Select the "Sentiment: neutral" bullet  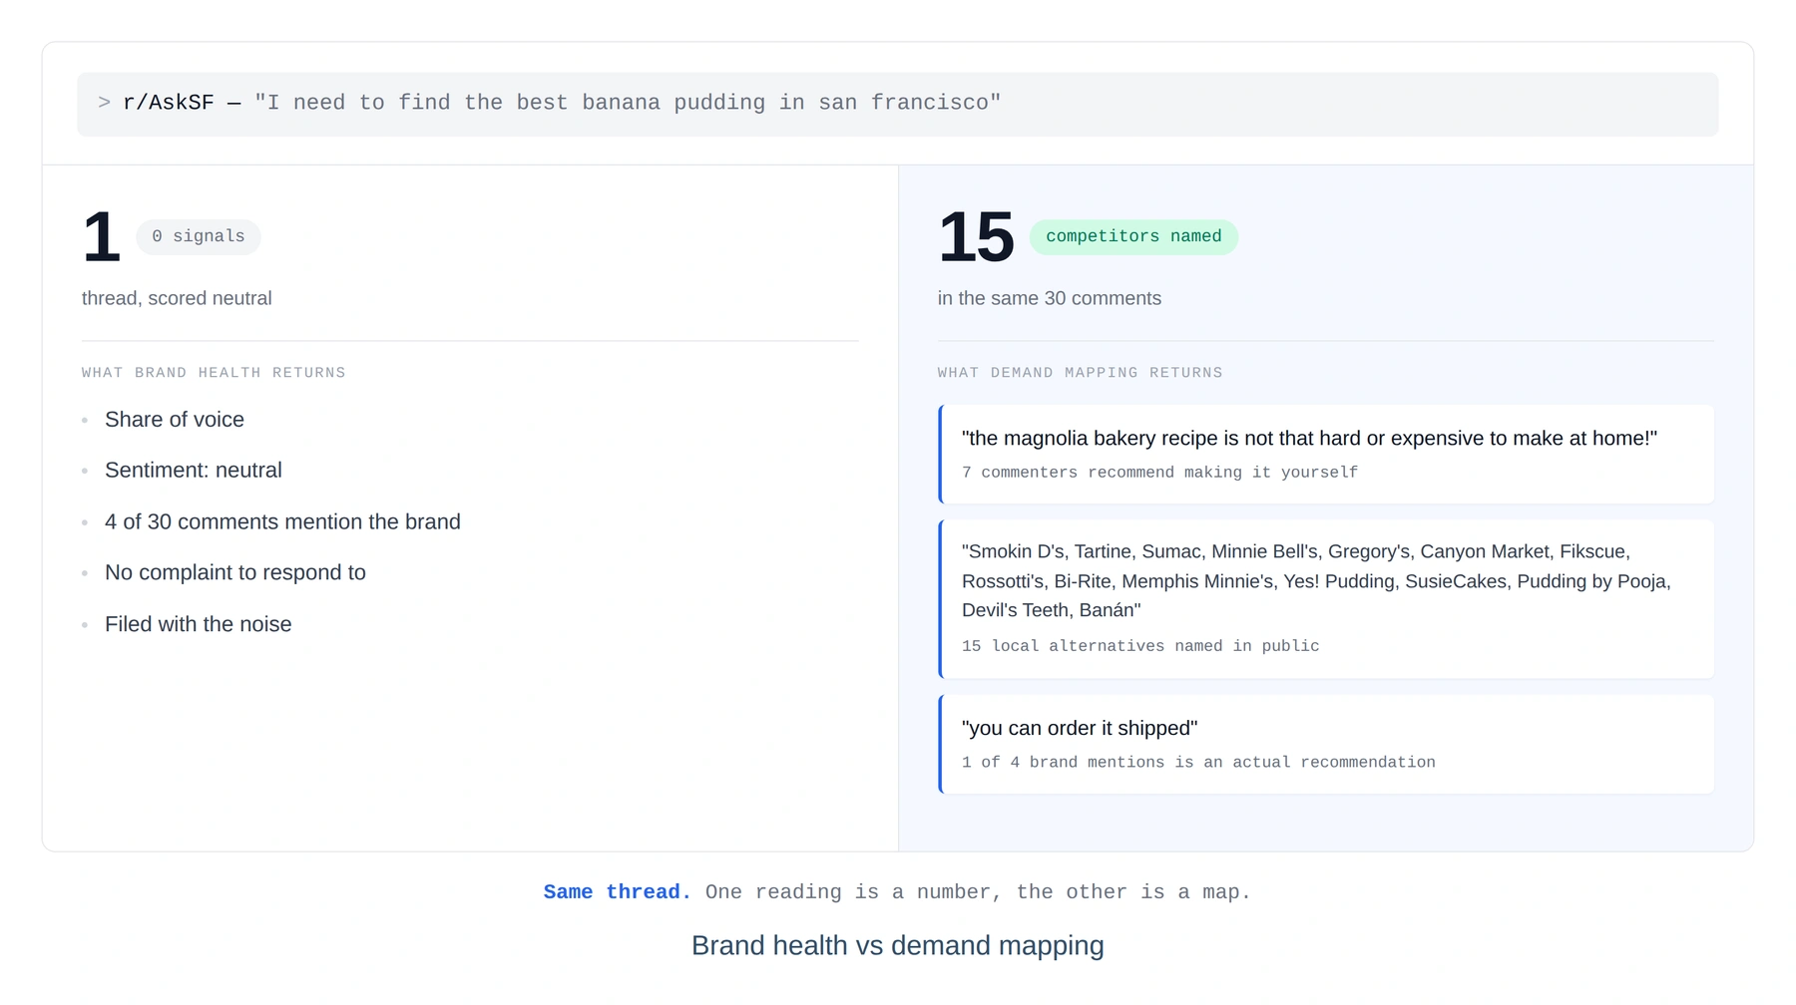click(x=194, y=471)
